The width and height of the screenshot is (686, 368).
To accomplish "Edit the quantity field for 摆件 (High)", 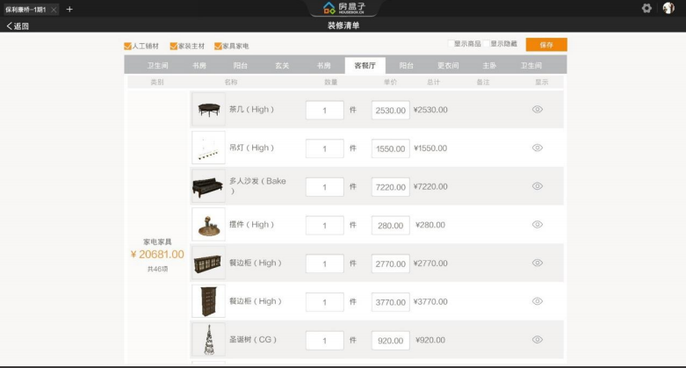I will pos(325,226).
